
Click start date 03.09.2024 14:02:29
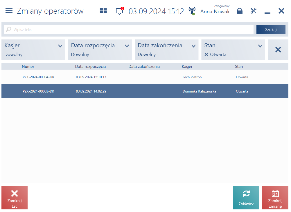coord(91,91)
